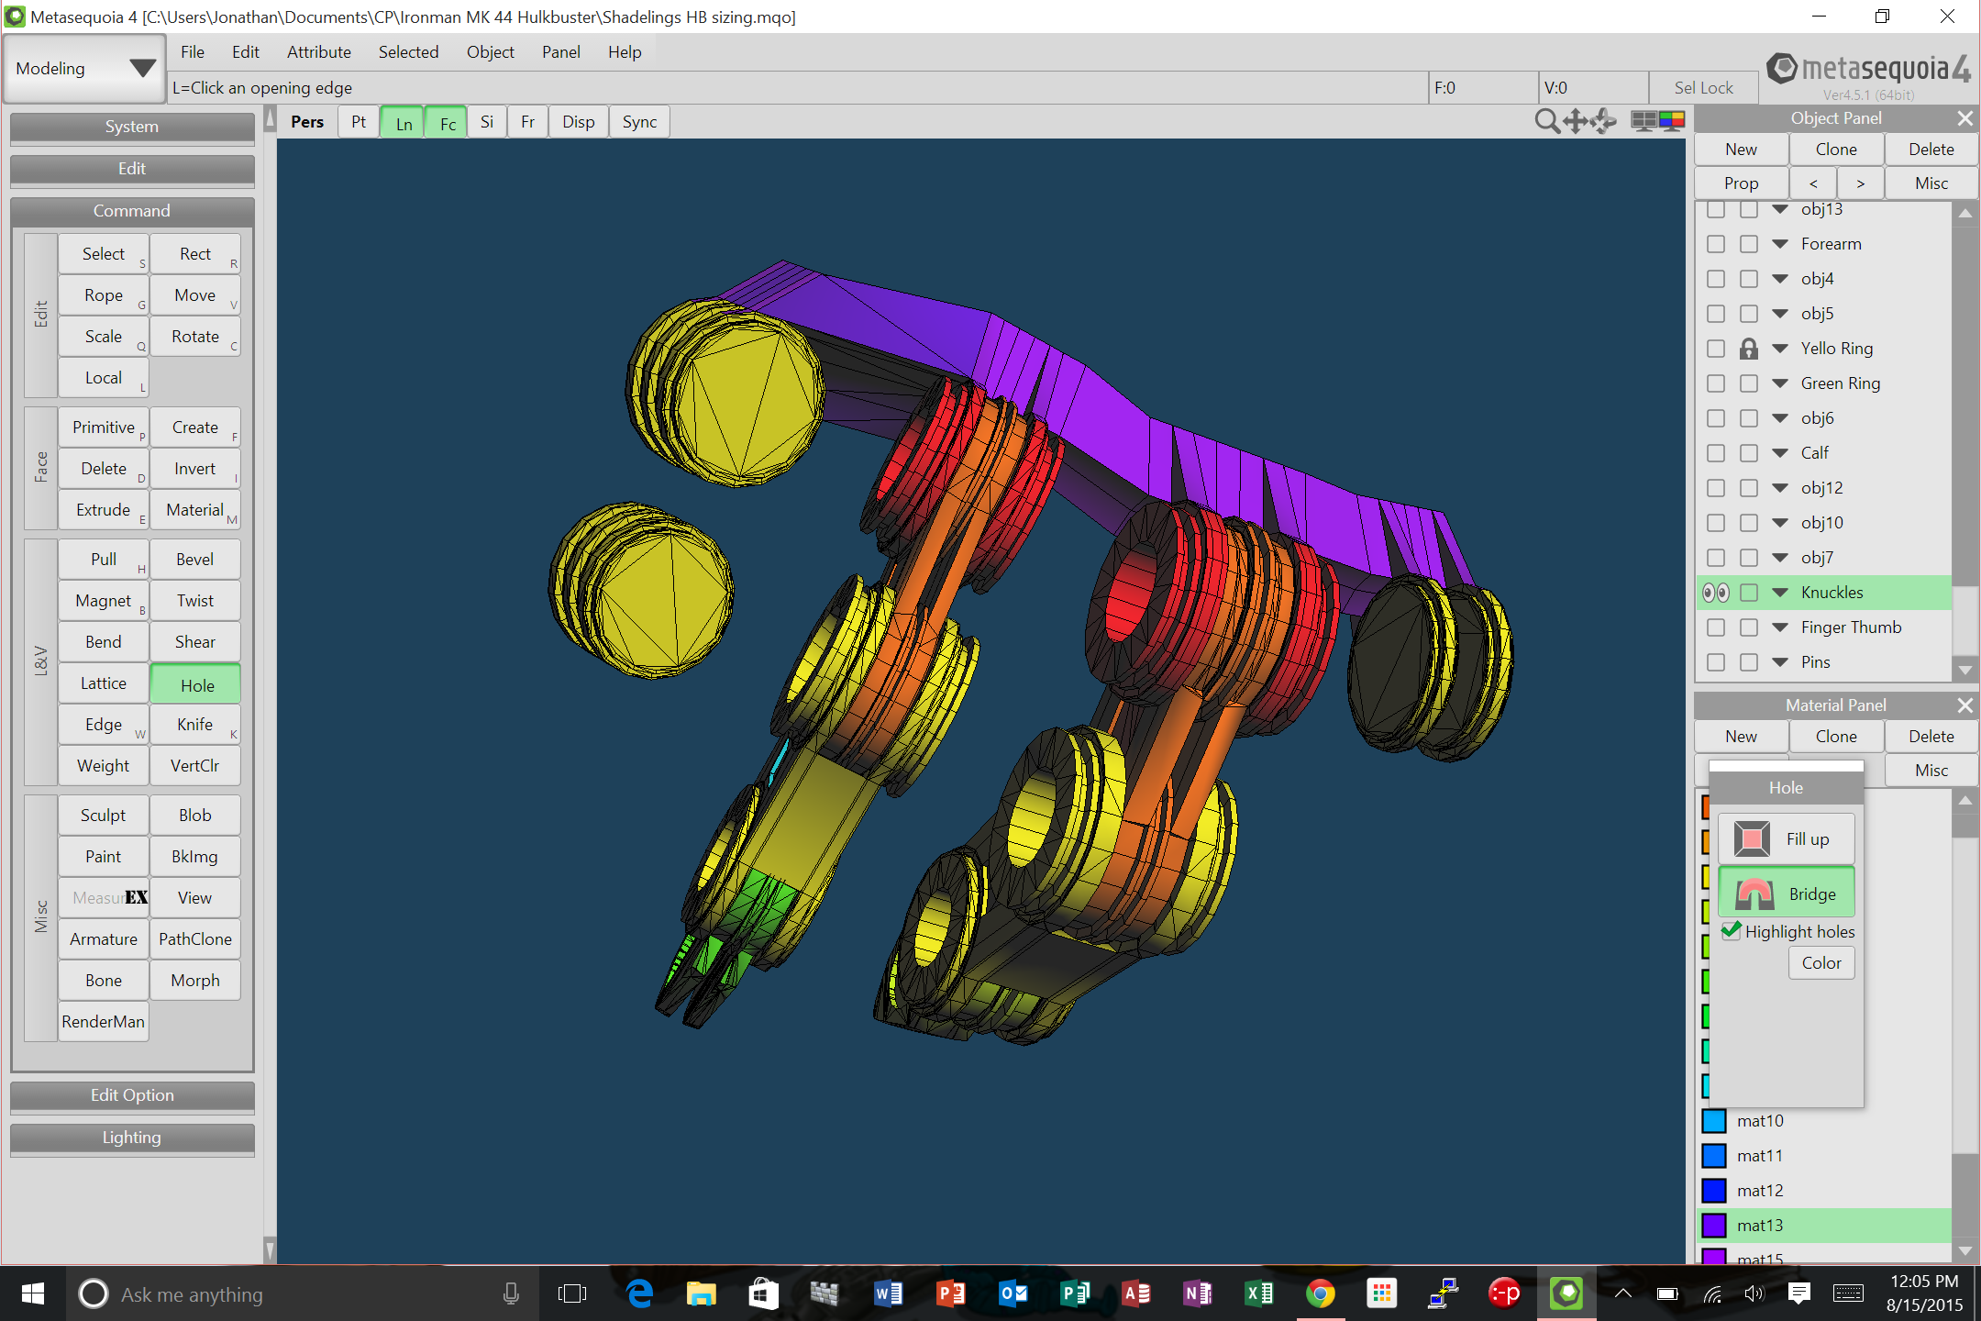Click the magnifier zoom view icon
Image resolution: width=1981 pixels, height=1321 pixels.
click(1546, 121)
